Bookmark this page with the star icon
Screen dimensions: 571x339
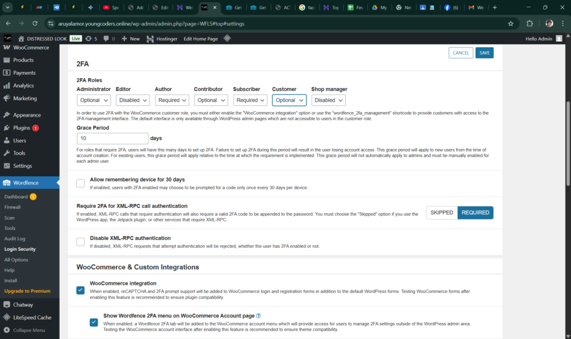coord(510,24)
